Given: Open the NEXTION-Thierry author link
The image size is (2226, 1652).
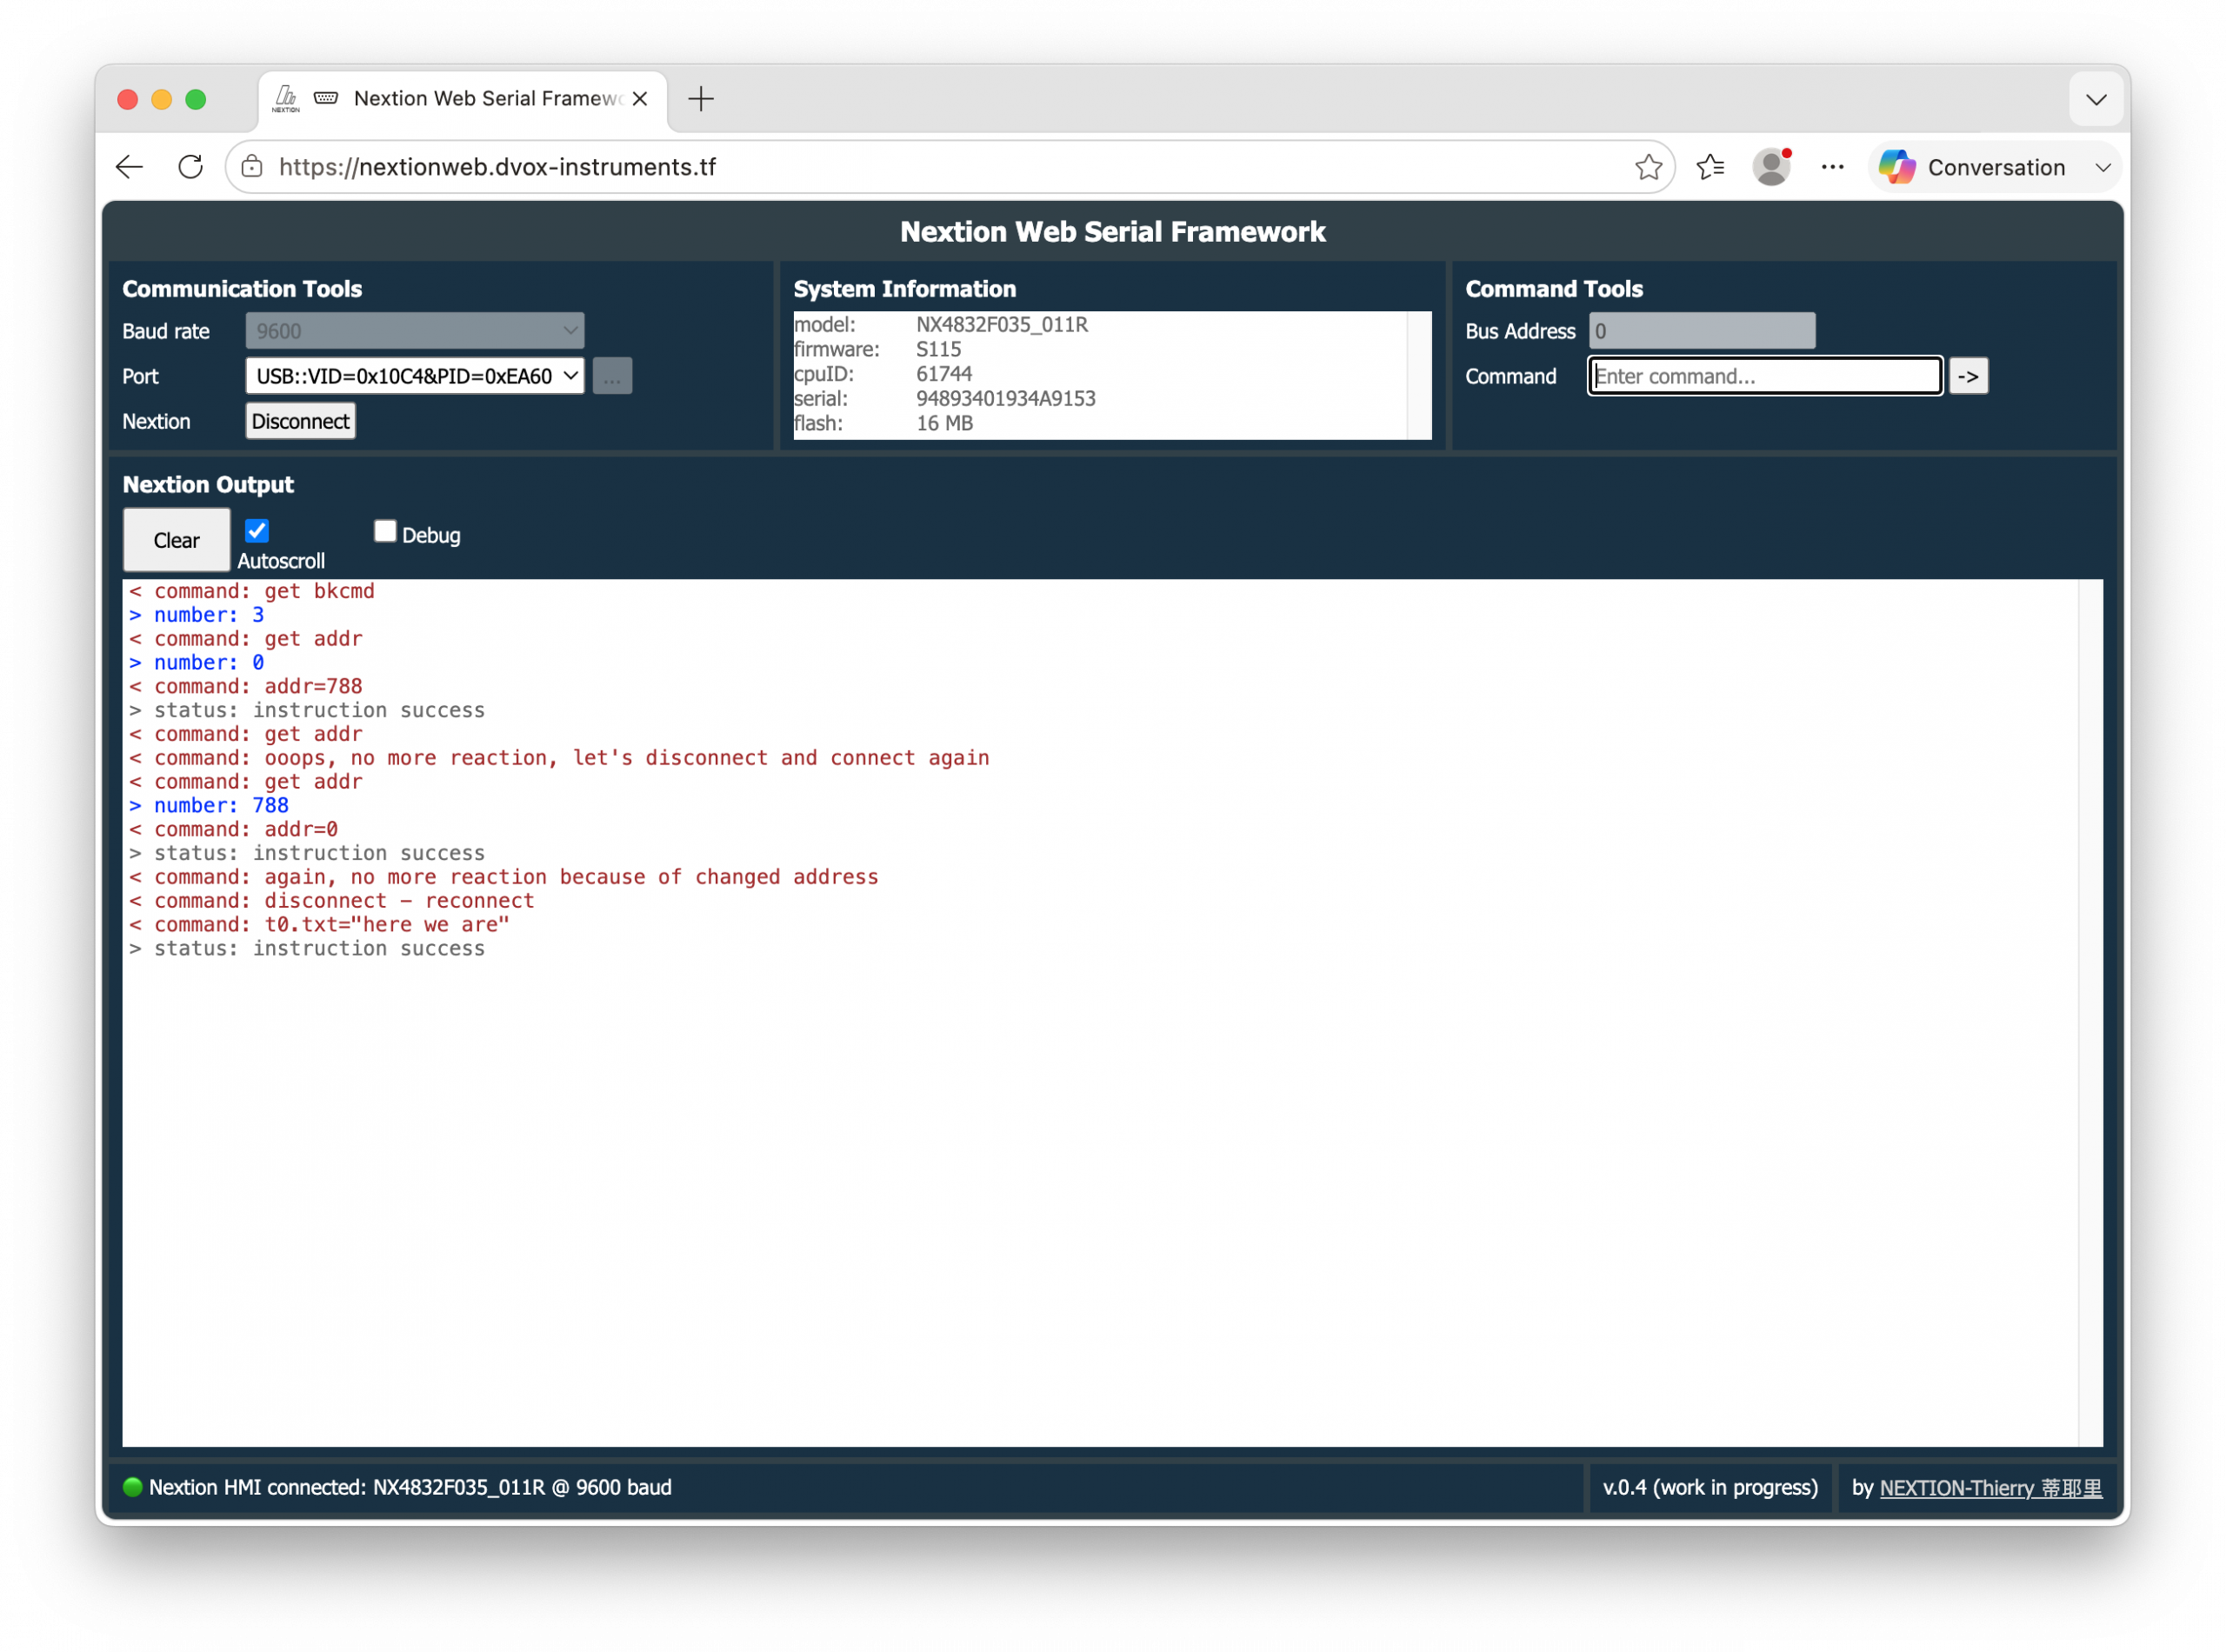Looking at the screenshot, I should [1990, 1488].
